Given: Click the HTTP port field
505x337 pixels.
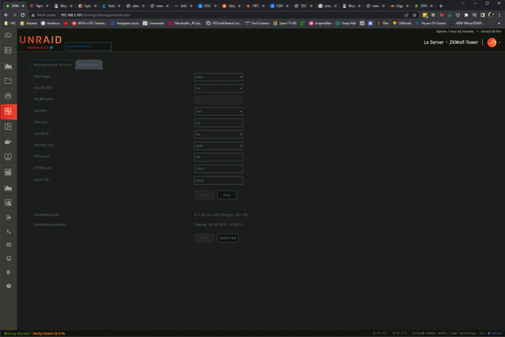Looking at the screenshot, I should point(218,157).
